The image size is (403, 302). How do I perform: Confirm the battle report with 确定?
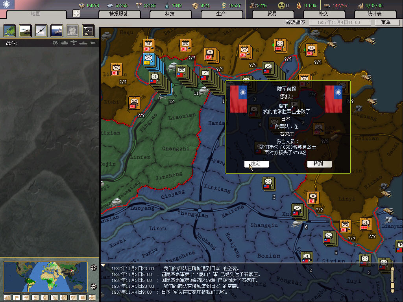click(x=256, y=164)
